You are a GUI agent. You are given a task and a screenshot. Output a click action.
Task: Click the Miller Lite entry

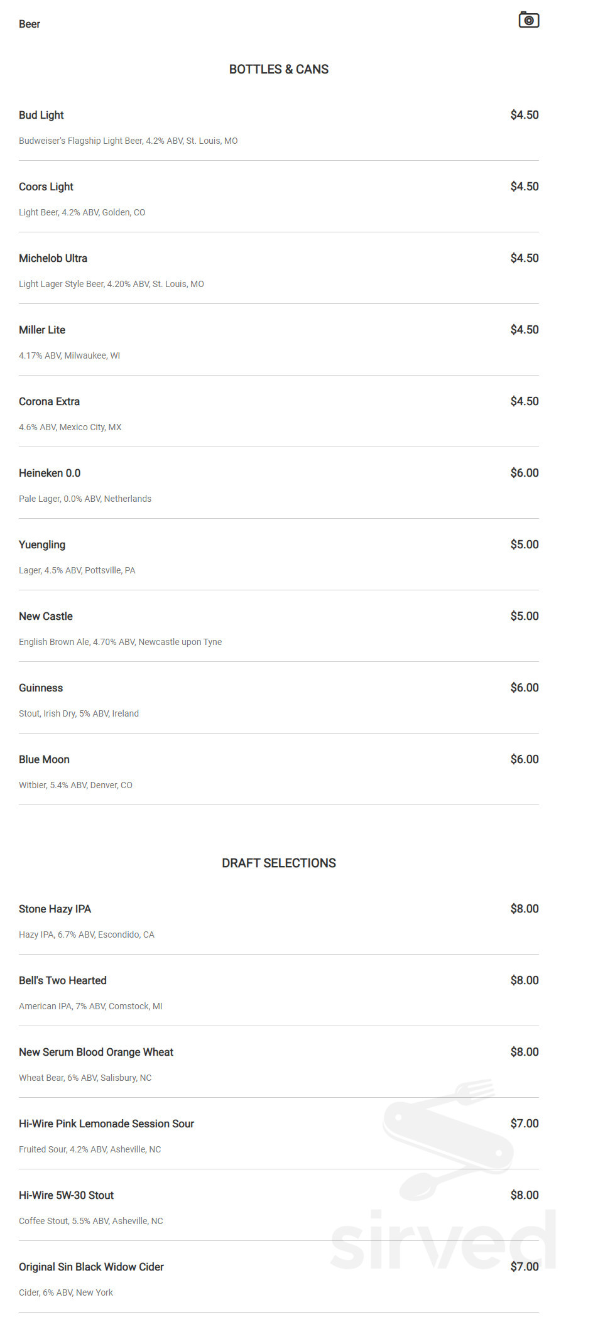click(x=41, y=330)
